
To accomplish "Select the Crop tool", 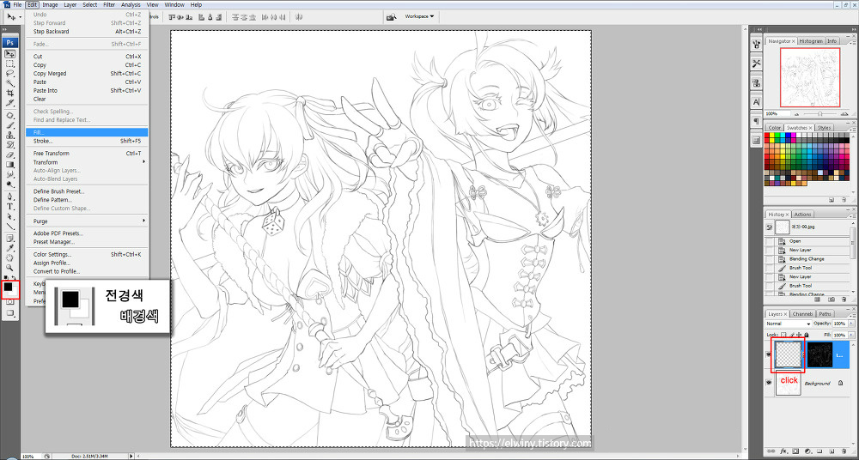I will (10, 93).
